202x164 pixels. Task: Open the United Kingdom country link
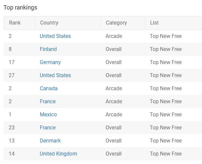[58, 154]
